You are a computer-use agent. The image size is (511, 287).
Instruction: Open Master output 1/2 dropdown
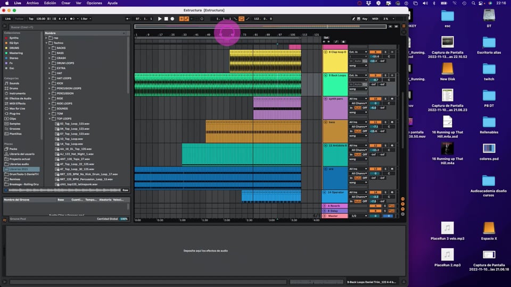358,216
